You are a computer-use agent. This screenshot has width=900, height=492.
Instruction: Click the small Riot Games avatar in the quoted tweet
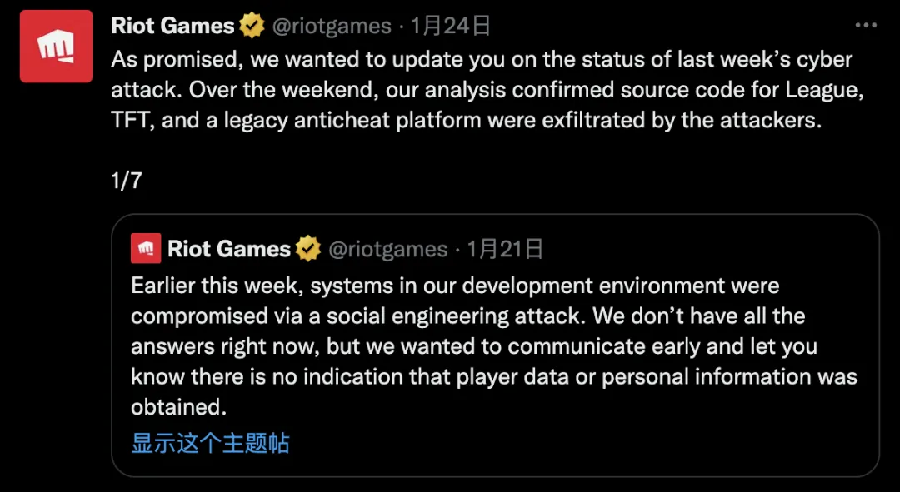coord(146,249)
